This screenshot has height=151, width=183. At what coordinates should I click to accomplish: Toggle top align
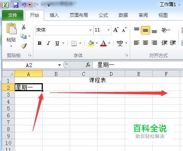pyautogui.click(x=137, y=29)
